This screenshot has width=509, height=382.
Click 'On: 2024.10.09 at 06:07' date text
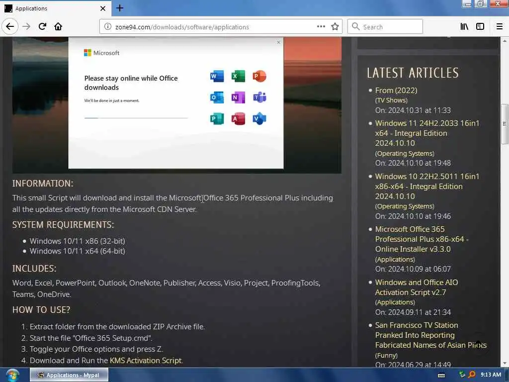[x=413, y=269]
